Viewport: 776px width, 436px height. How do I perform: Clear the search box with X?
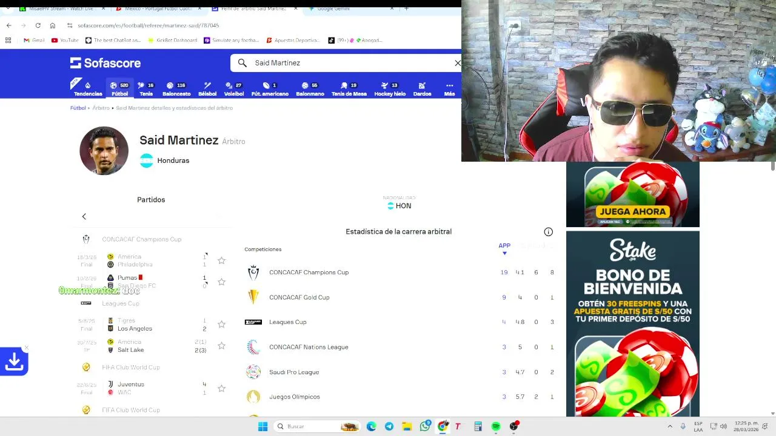click(458, 63)
